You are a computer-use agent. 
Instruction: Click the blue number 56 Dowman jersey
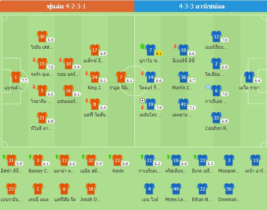click(x=229, y=189)
